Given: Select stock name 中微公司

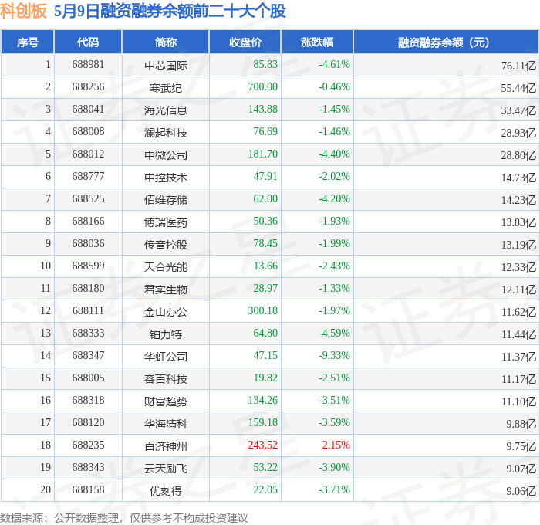Looking at the screenshot, I should [166, 155].
